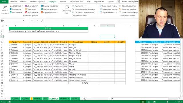Click Создать из выделенного
This screenshot has height=103, width=183.
83,12
